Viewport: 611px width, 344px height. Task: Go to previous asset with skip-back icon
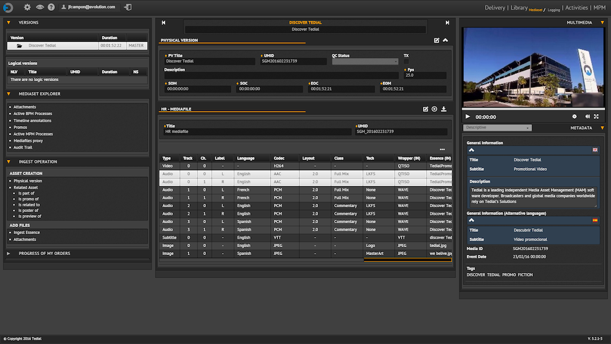(x=163, y=23)
